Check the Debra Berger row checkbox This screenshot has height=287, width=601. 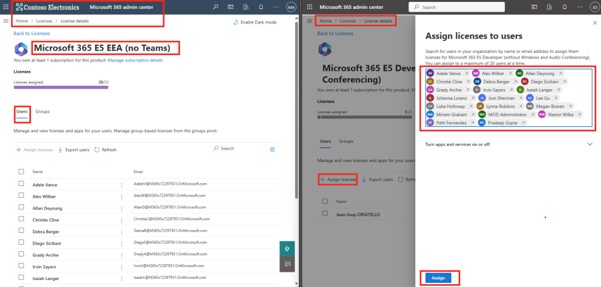point(22,231)
